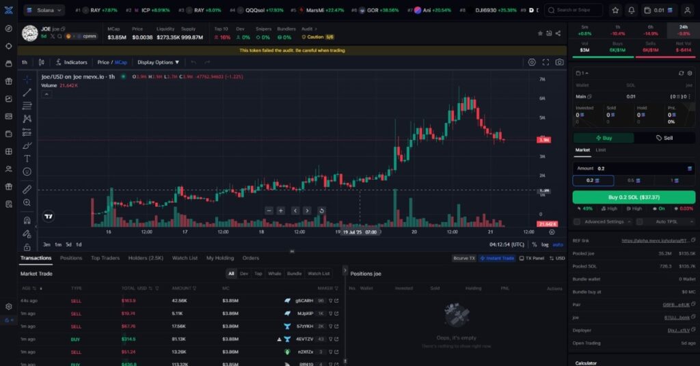Viewport: 700px width, 366px height.
Task: Click Buy 0.2 SOL button
Action: point(634,197)
